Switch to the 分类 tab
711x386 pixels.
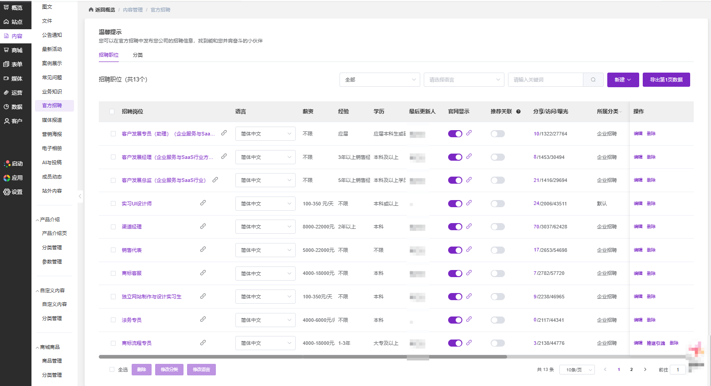138,55
